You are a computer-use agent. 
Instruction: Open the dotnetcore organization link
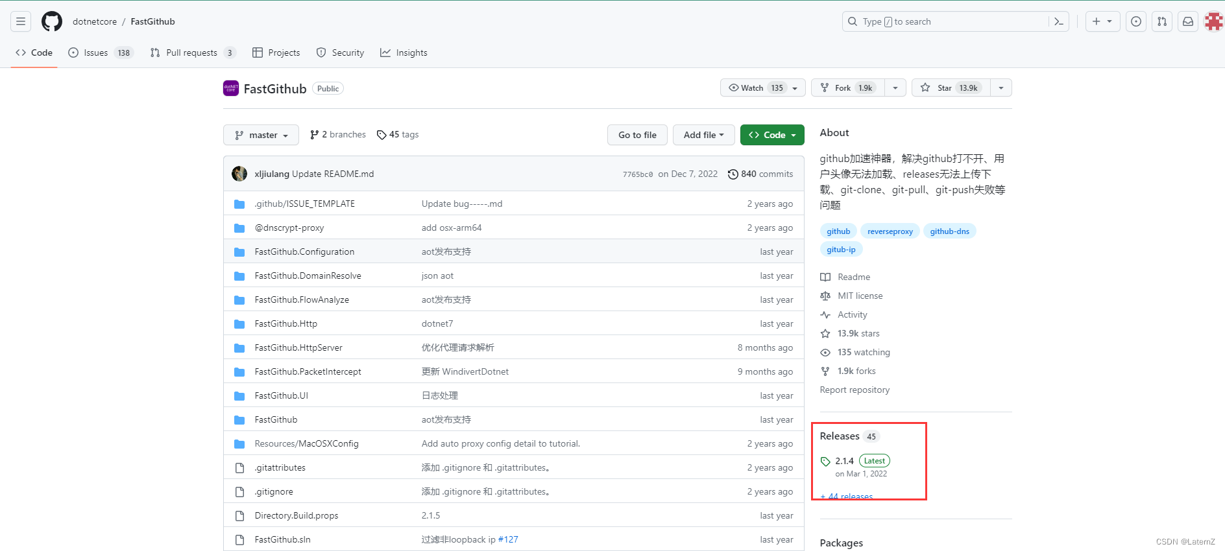(x=95, y=21)
